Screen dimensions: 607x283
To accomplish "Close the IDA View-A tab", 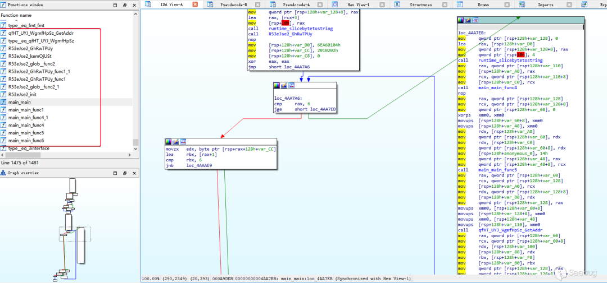I will point(194,4).
